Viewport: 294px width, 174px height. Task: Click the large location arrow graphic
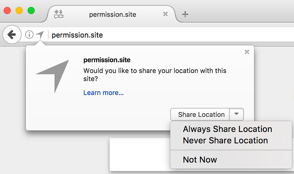click(x=53, y=76)
